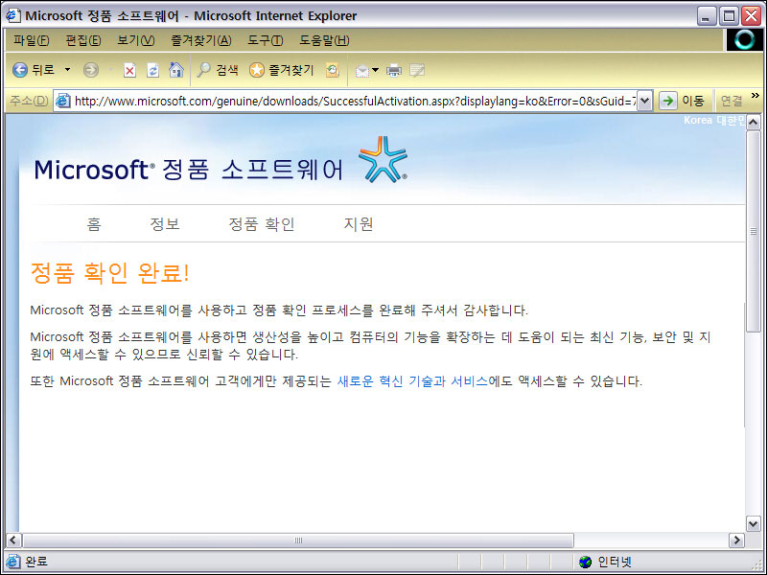
Task: Click the Forward arrow icon
Action: (90, 70)
